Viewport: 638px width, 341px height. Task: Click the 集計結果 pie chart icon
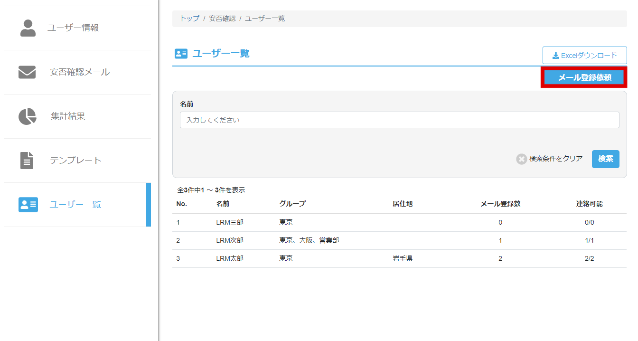[28, 116]
